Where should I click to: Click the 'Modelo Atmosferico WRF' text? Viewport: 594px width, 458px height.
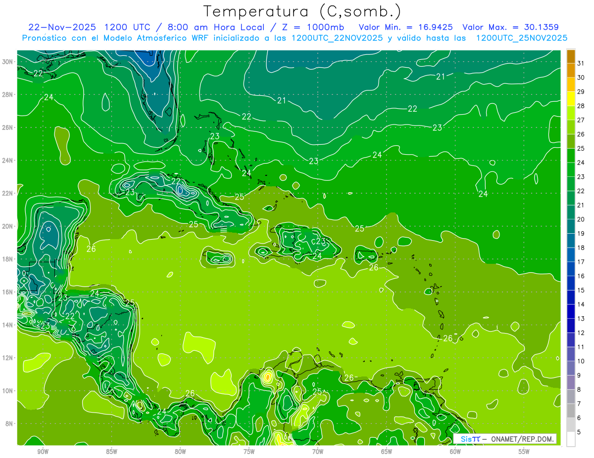(156, 38)
